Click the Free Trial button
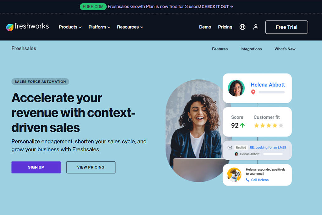The image size is (322, 215). 286,27
